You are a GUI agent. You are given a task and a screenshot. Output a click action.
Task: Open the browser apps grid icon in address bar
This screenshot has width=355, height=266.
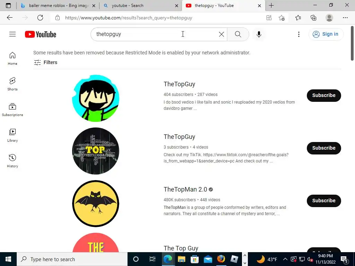269,18
